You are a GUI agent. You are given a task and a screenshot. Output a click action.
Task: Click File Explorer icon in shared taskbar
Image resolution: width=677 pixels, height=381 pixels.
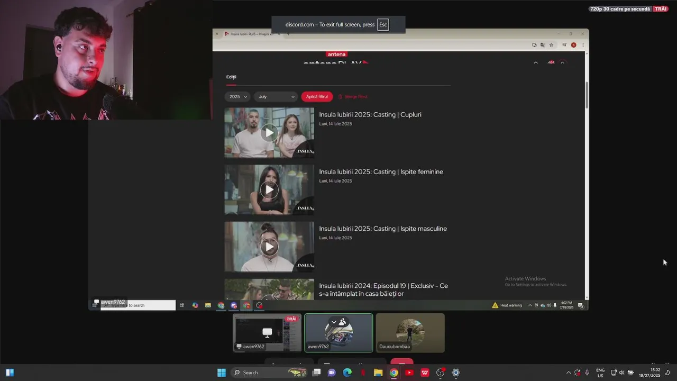(x=208, y=305)
